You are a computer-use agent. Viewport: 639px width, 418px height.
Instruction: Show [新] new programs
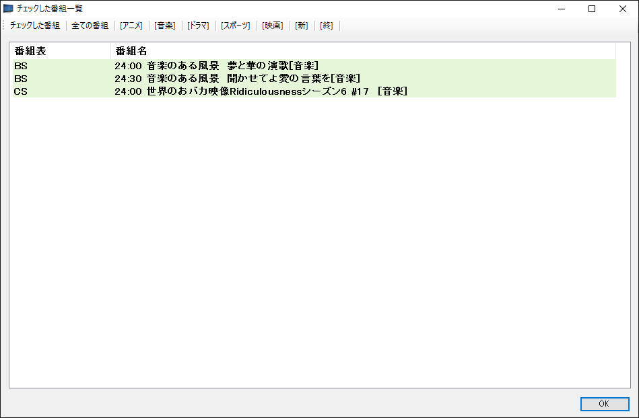[302, 26]
